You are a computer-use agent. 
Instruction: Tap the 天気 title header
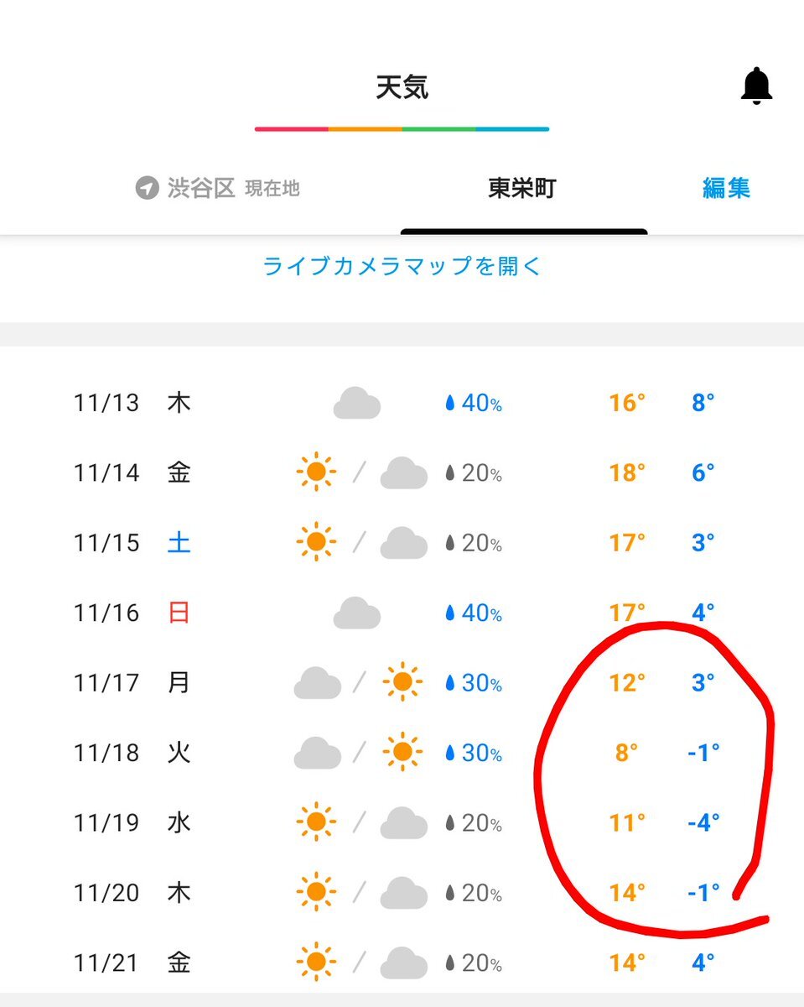click(x=402, y=87)
